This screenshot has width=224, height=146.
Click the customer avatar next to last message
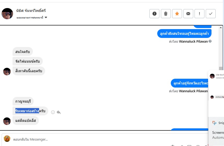[7, 121]
